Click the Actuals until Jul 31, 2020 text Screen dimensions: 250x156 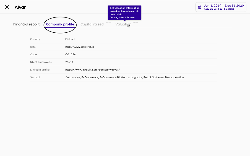[x=219, y=9]
